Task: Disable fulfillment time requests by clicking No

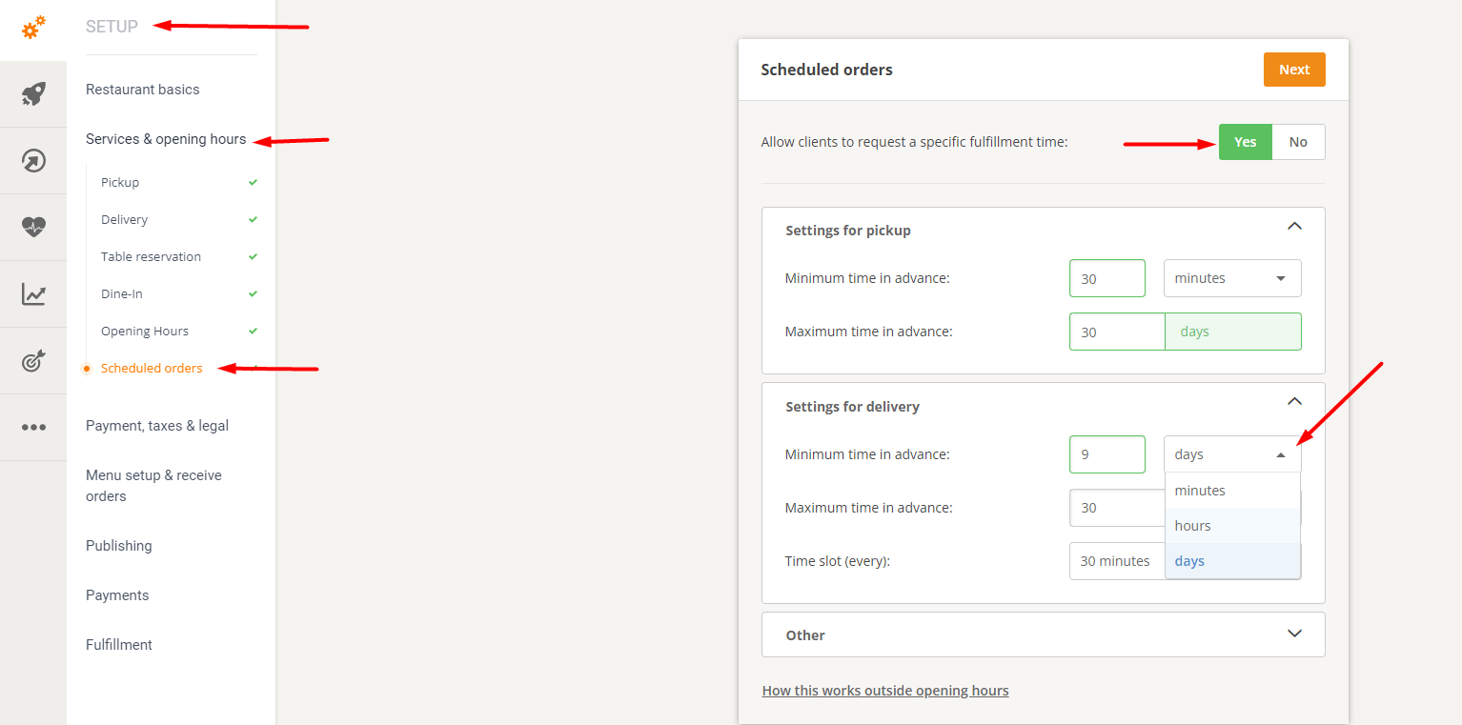Action: pos(1298,141)
